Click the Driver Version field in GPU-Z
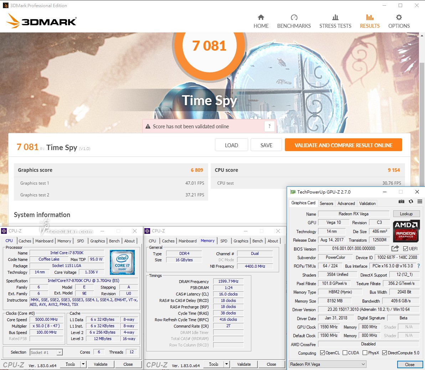Screen dimensions: 425x370 [369, 309]
